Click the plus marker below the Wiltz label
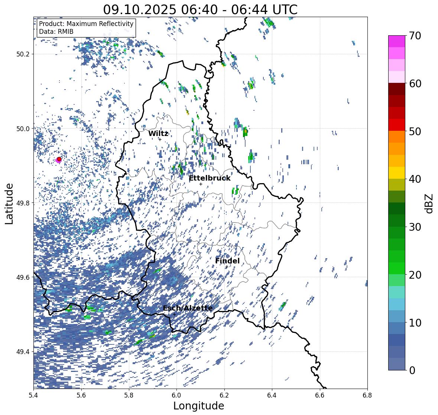 160,139
